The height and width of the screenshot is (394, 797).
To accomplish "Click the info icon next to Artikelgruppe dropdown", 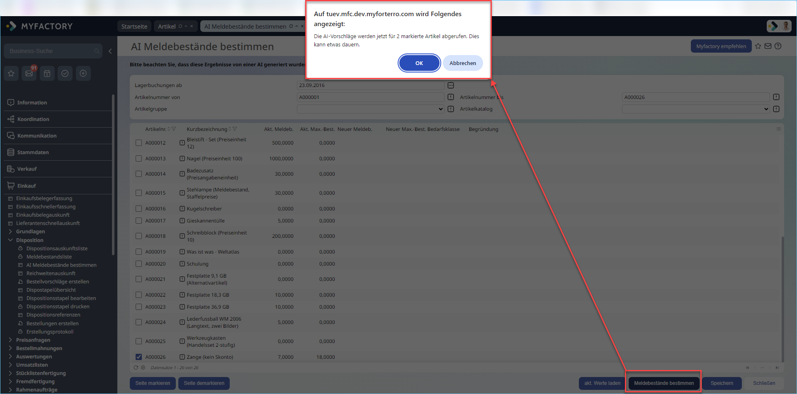I will click(451, 109).
